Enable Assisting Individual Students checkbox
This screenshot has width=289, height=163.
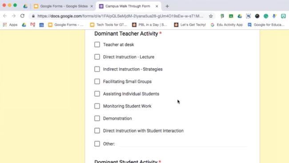coord(97,94)
